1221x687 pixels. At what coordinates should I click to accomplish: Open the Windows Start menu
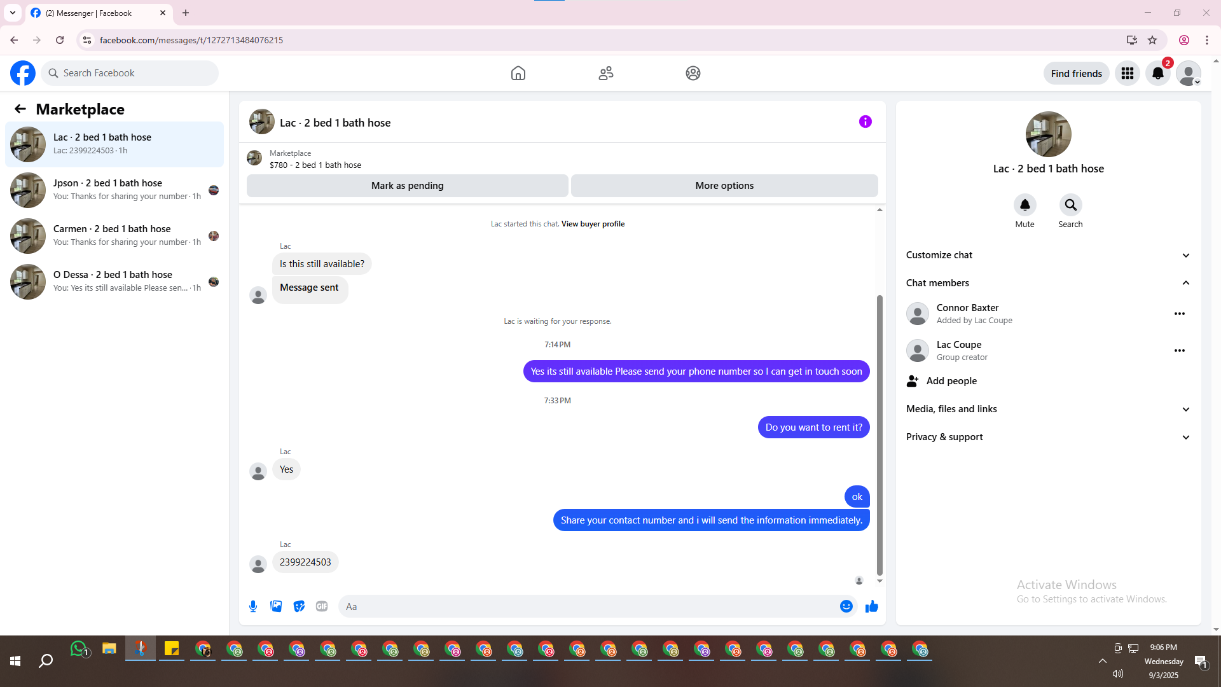pos(15,662)
